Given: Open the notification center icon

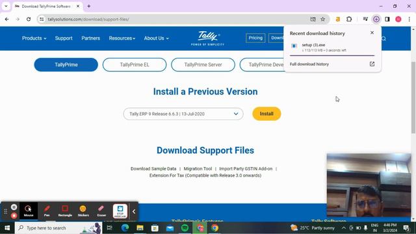Looking at the screenshot, I should (406, 228).
